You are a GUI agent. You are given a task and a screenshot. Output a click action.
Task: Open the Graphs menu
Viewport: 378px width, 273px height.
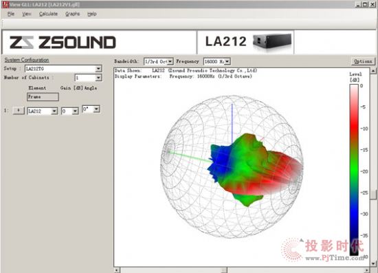pyautogui.click(x=72, y=14)
